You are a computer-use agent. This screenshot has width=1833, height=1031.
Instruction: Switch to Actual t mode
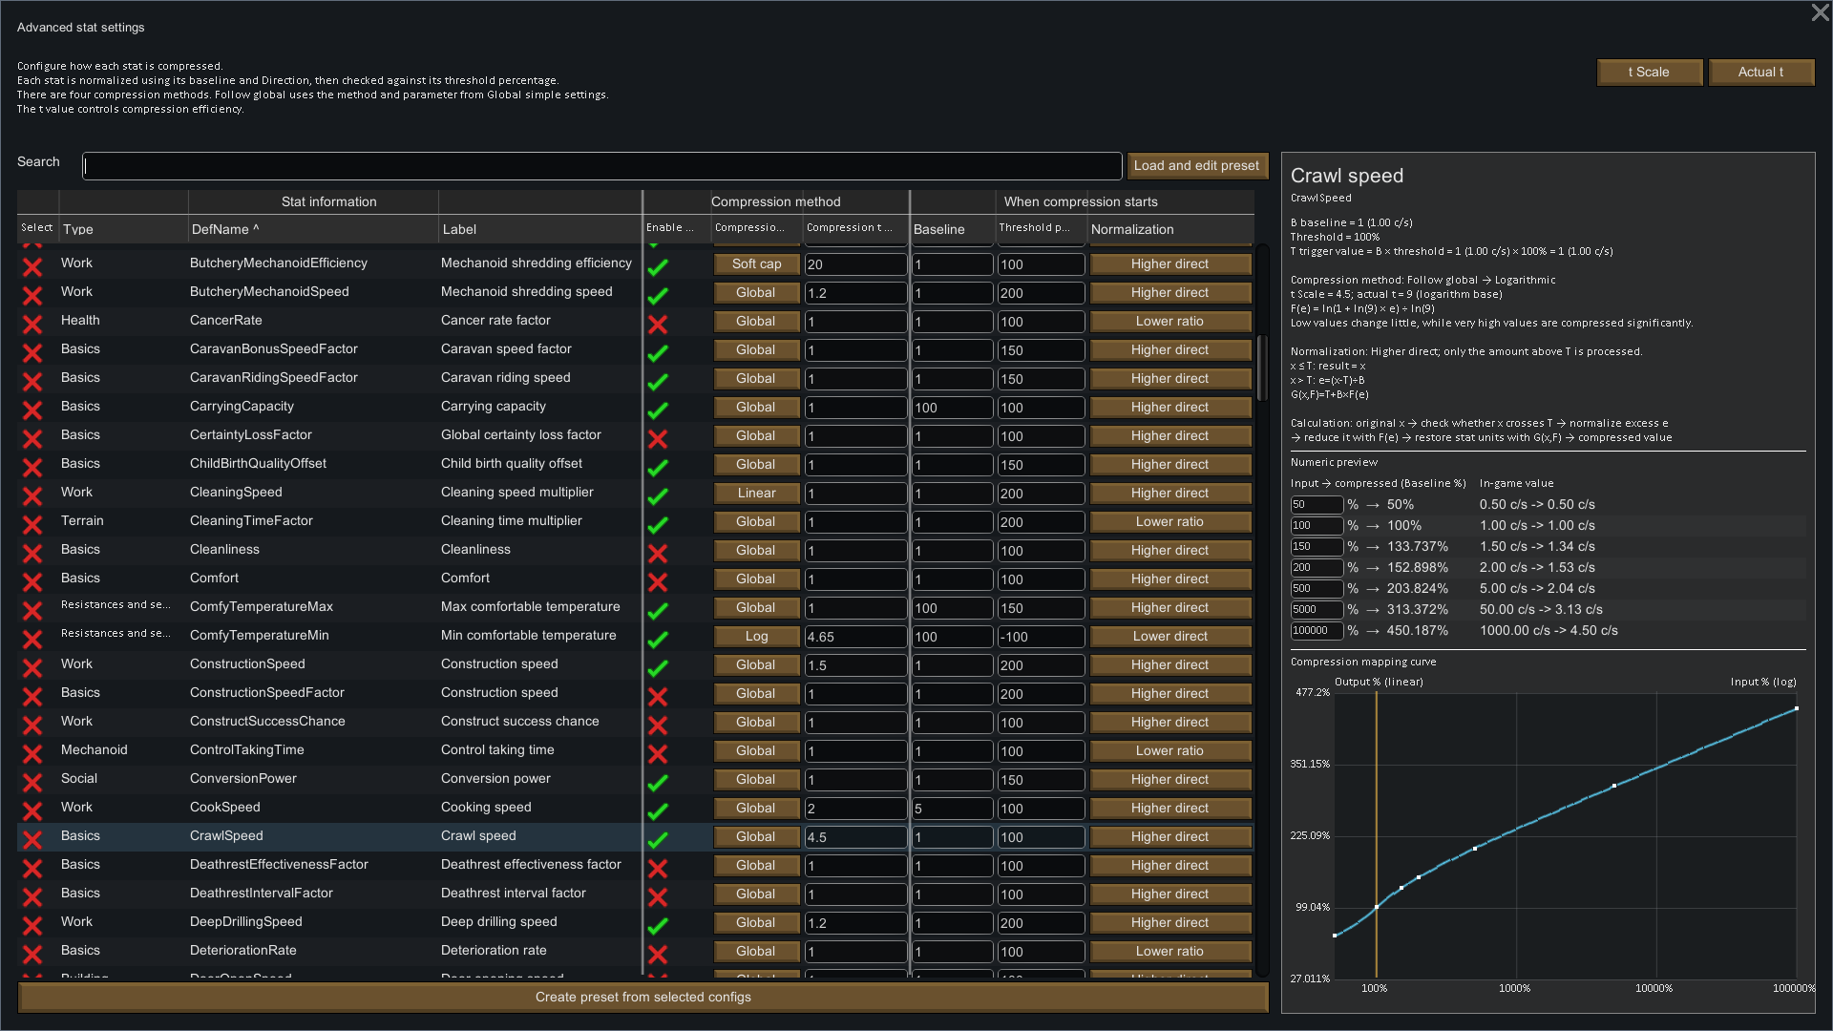pyautogui.click(x=1760, y=73)
